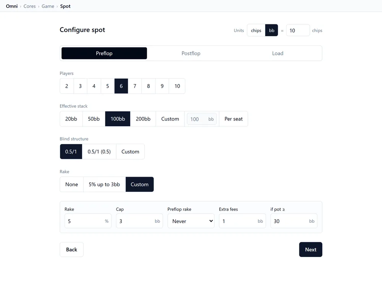Set rake to None

click(72, 184)
